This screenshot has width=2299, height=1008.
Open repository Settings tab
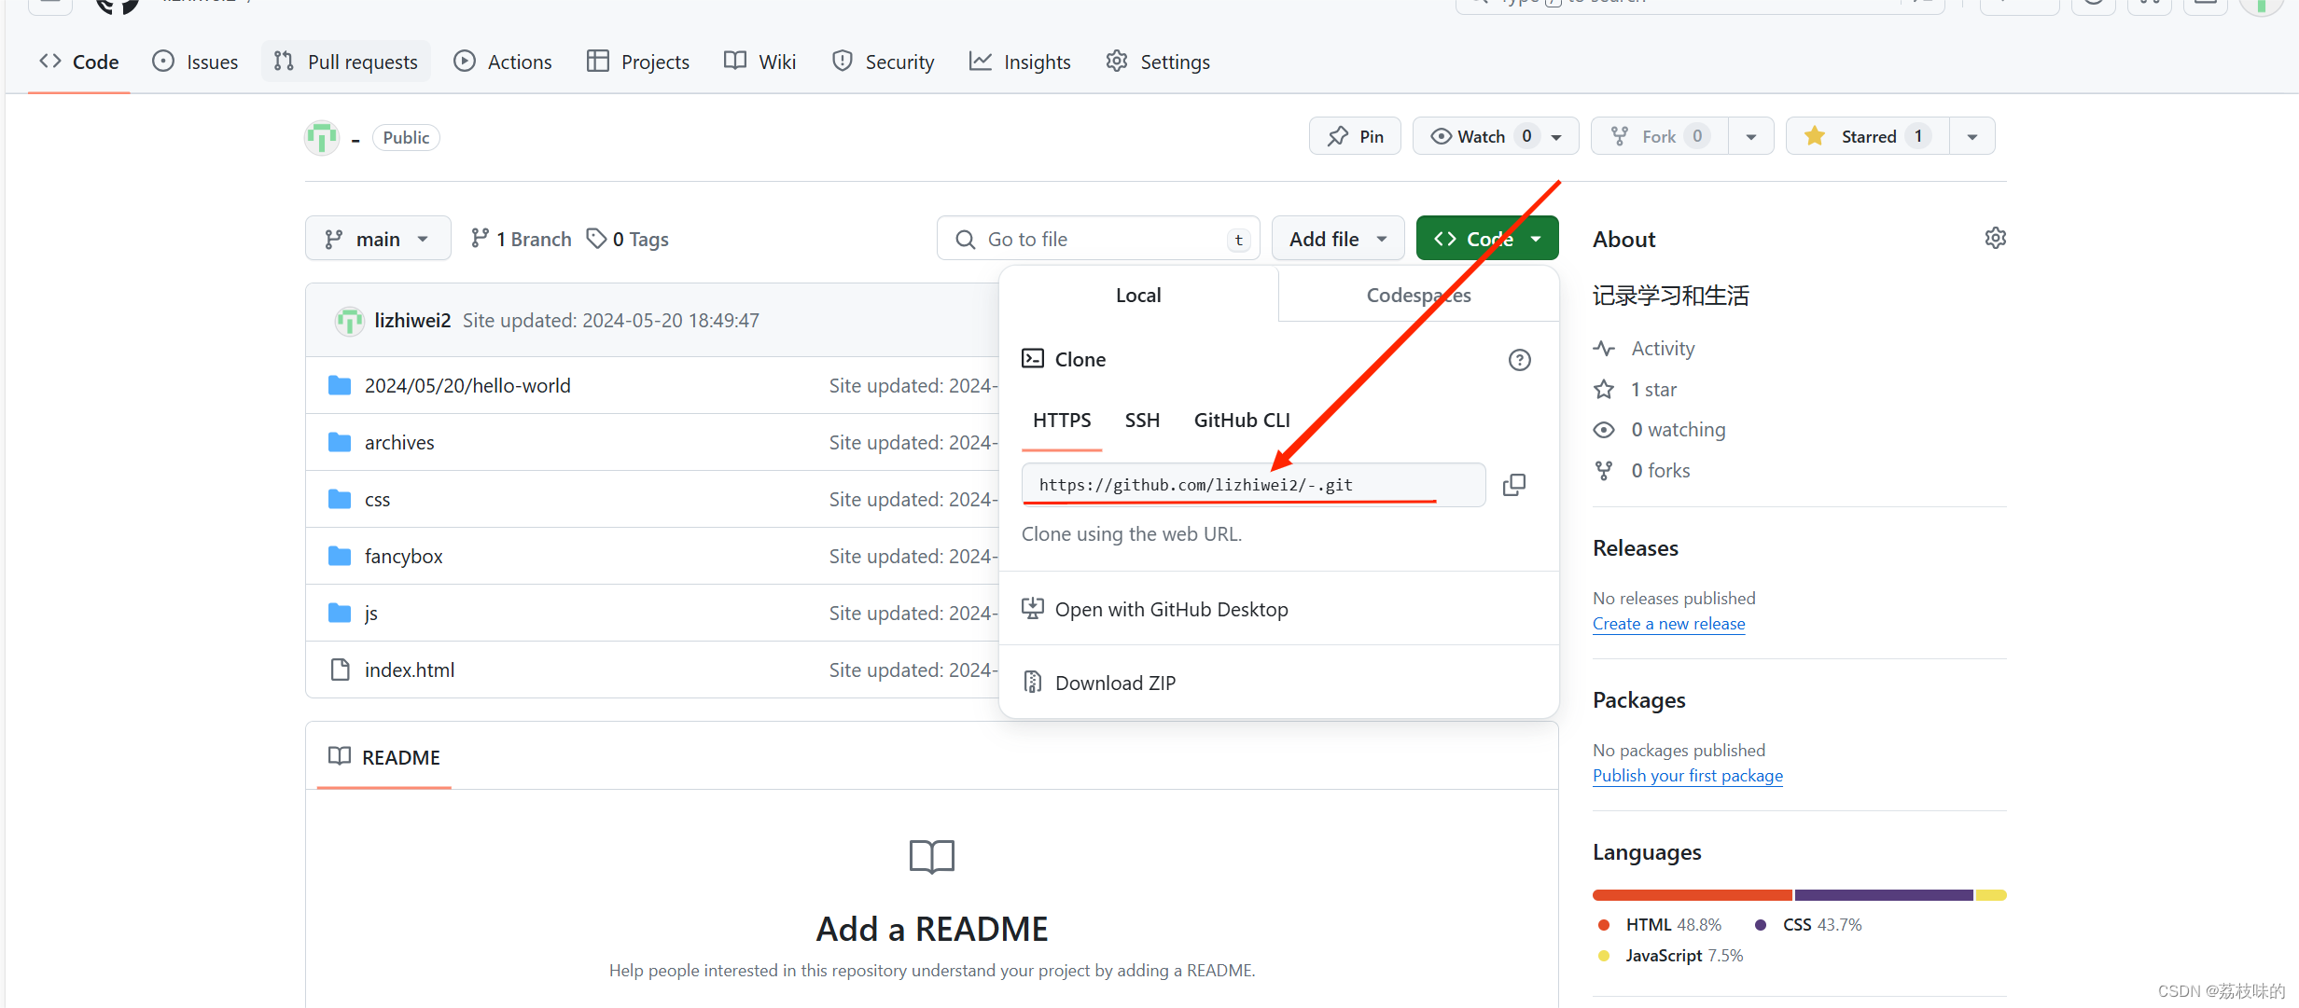pyautogui.click(x=1158, y=62)
